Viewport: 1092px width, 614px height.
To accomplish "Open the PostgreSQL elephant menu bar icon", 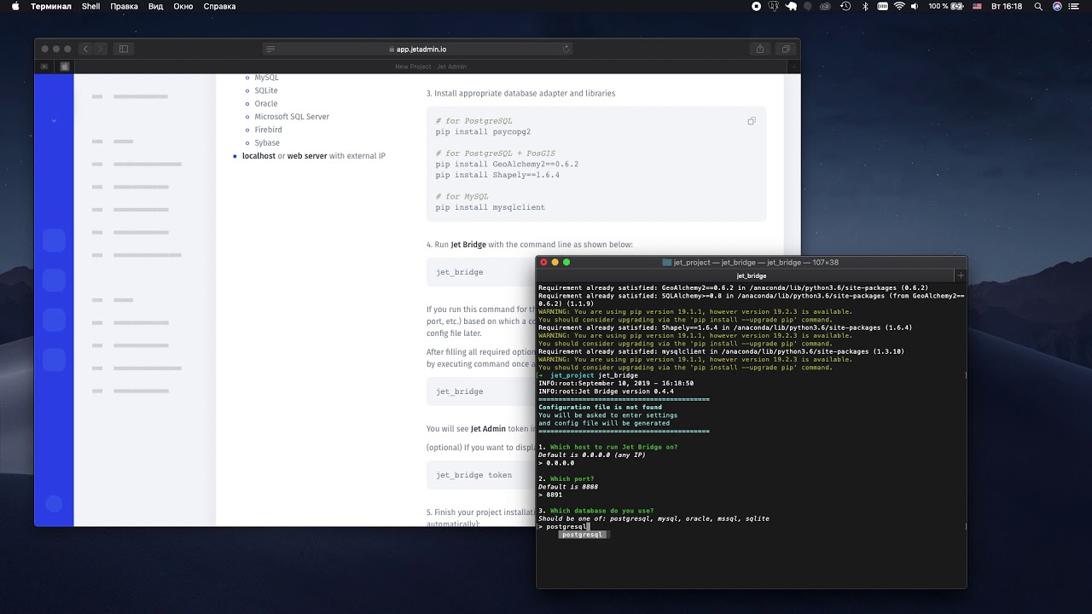I will [x=774, y=6].
